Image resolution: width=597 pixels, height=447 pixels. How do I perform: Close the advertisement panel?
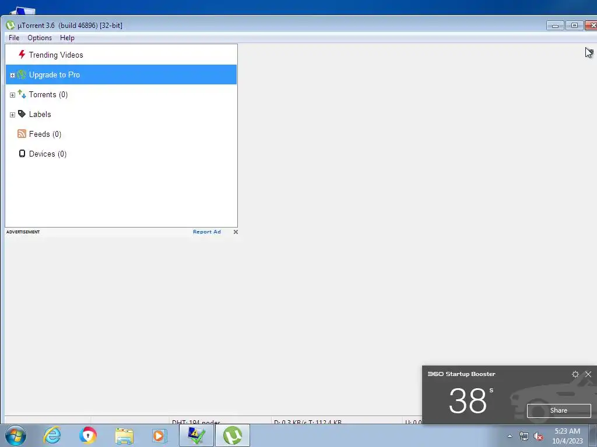pyautogui.click(x=236, y=232)
